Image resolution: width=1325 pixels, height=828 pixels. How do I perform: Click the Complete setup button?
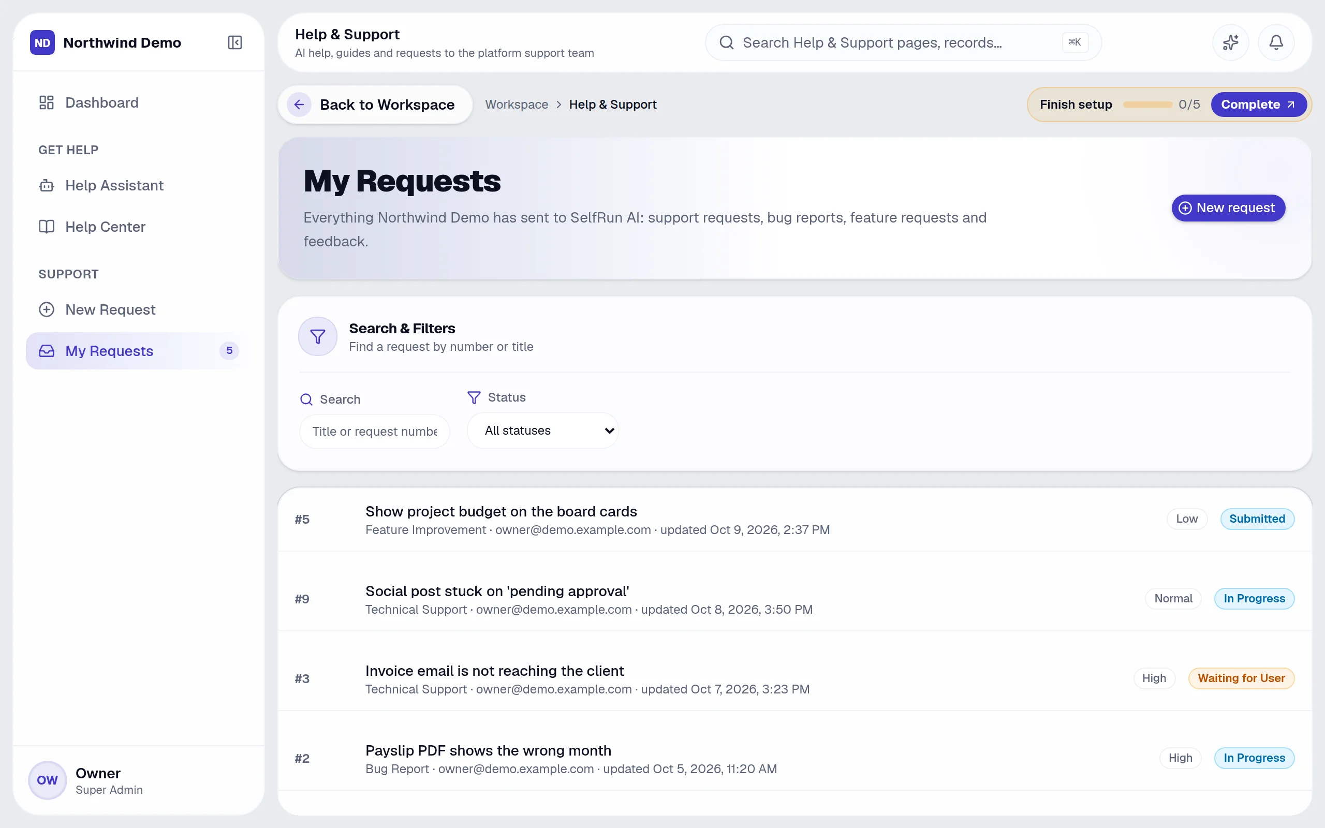(x=1258, y=105)
